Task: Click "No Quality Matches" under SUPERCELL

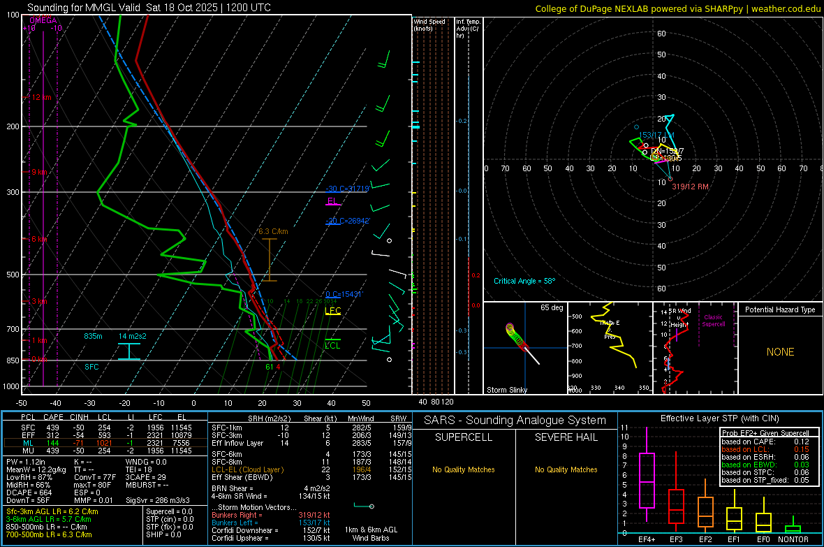Action: (464, 469)
